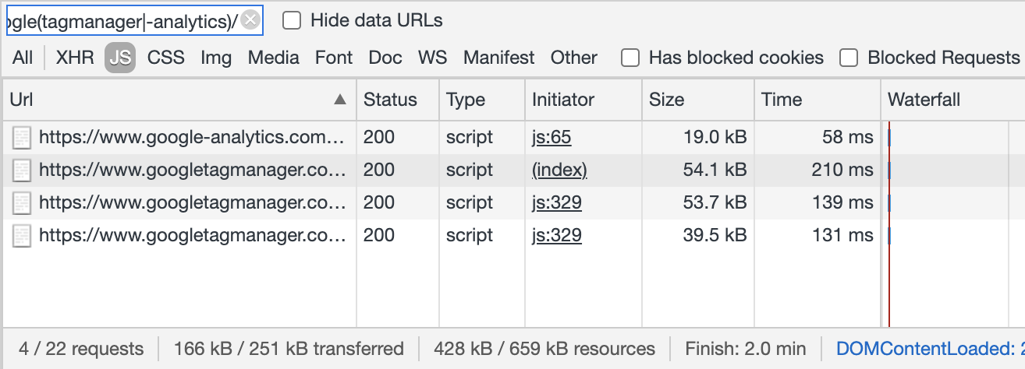
Task: Filter by Media requests
Action: pos(274,58)
